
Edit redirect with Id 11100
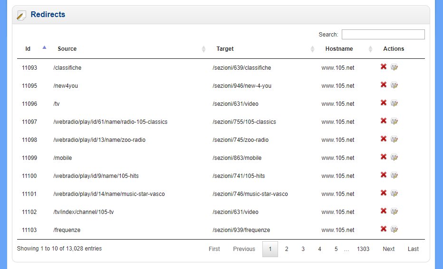394,176
